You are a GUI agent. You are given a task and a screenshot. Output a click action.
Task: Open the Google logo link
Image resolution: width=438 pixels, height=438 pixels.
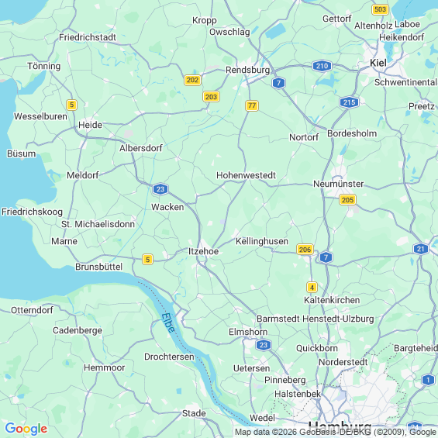tap(26, 429)
